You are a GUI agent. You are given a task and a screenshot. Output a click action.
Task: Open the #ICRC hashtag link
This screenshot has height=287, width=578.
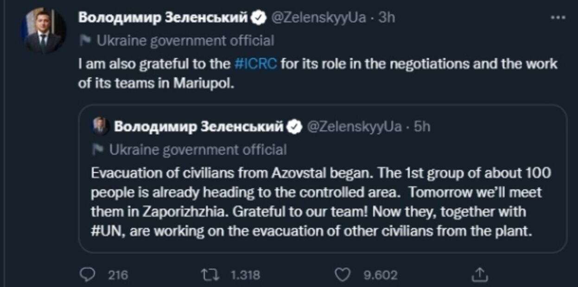[x=256, y=63]
